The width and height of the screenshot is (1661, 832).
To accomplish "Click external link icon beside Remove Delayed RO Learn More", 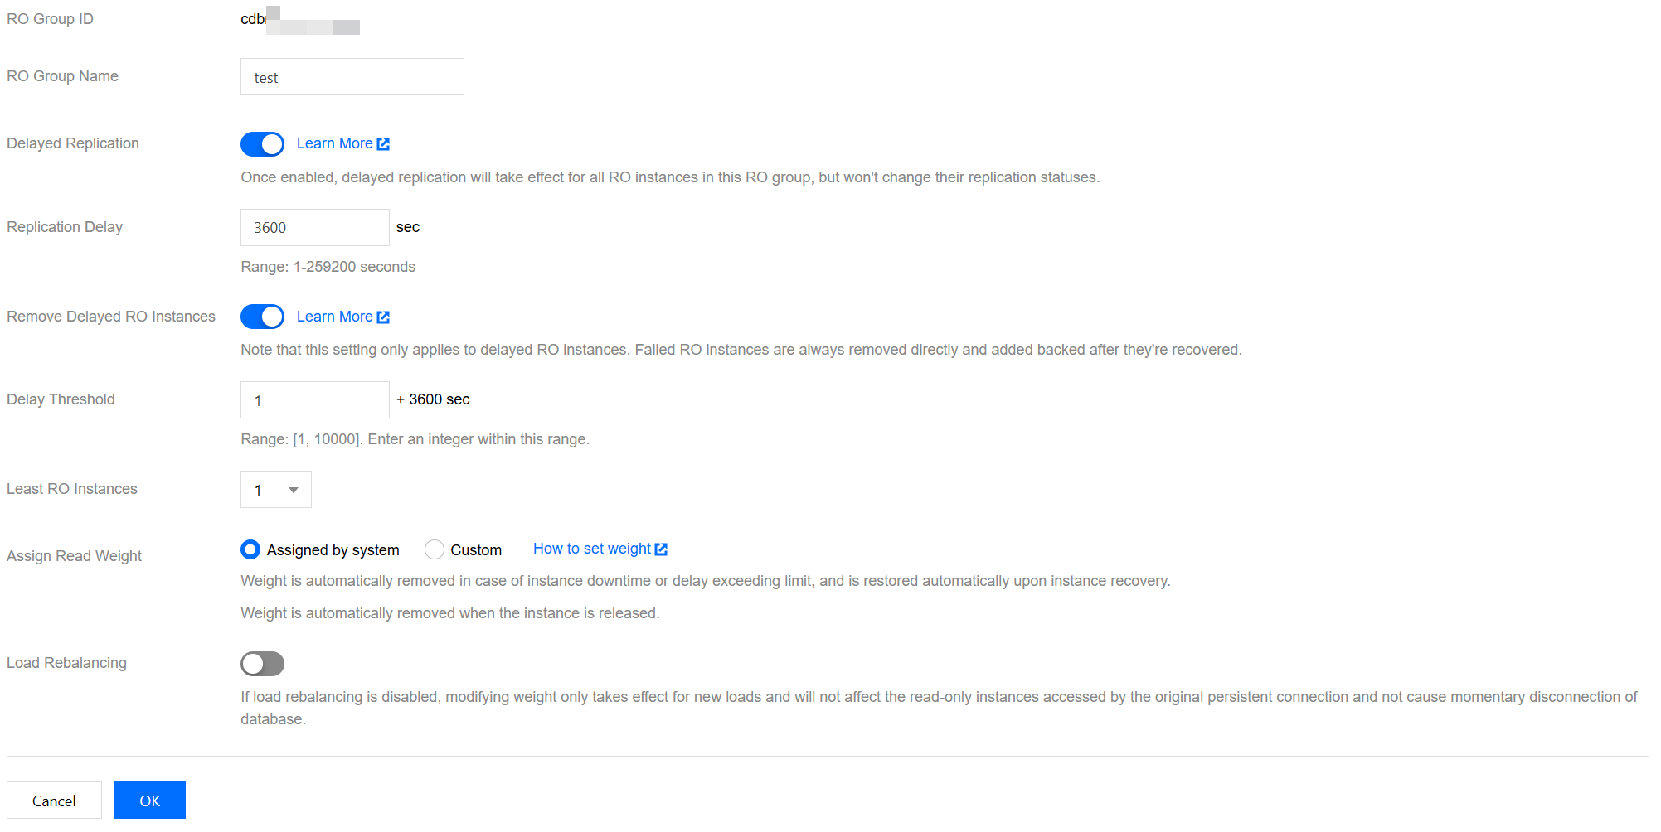I will point(383,317).
